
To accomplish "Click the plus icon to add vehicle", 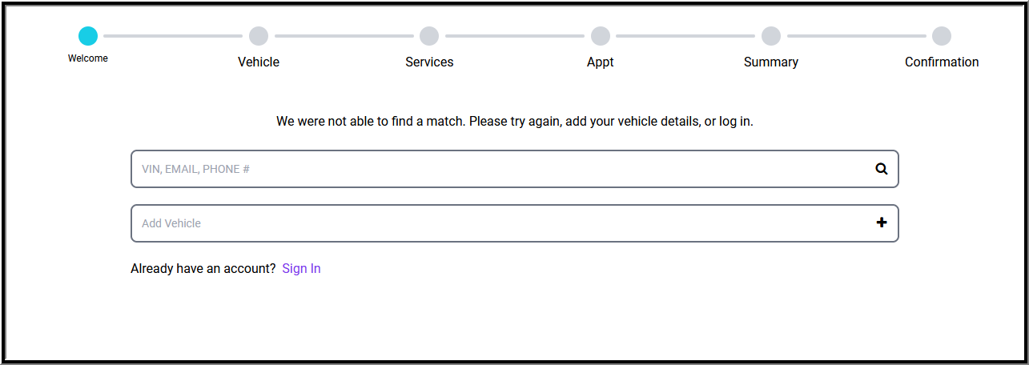I will pos(882,223).
